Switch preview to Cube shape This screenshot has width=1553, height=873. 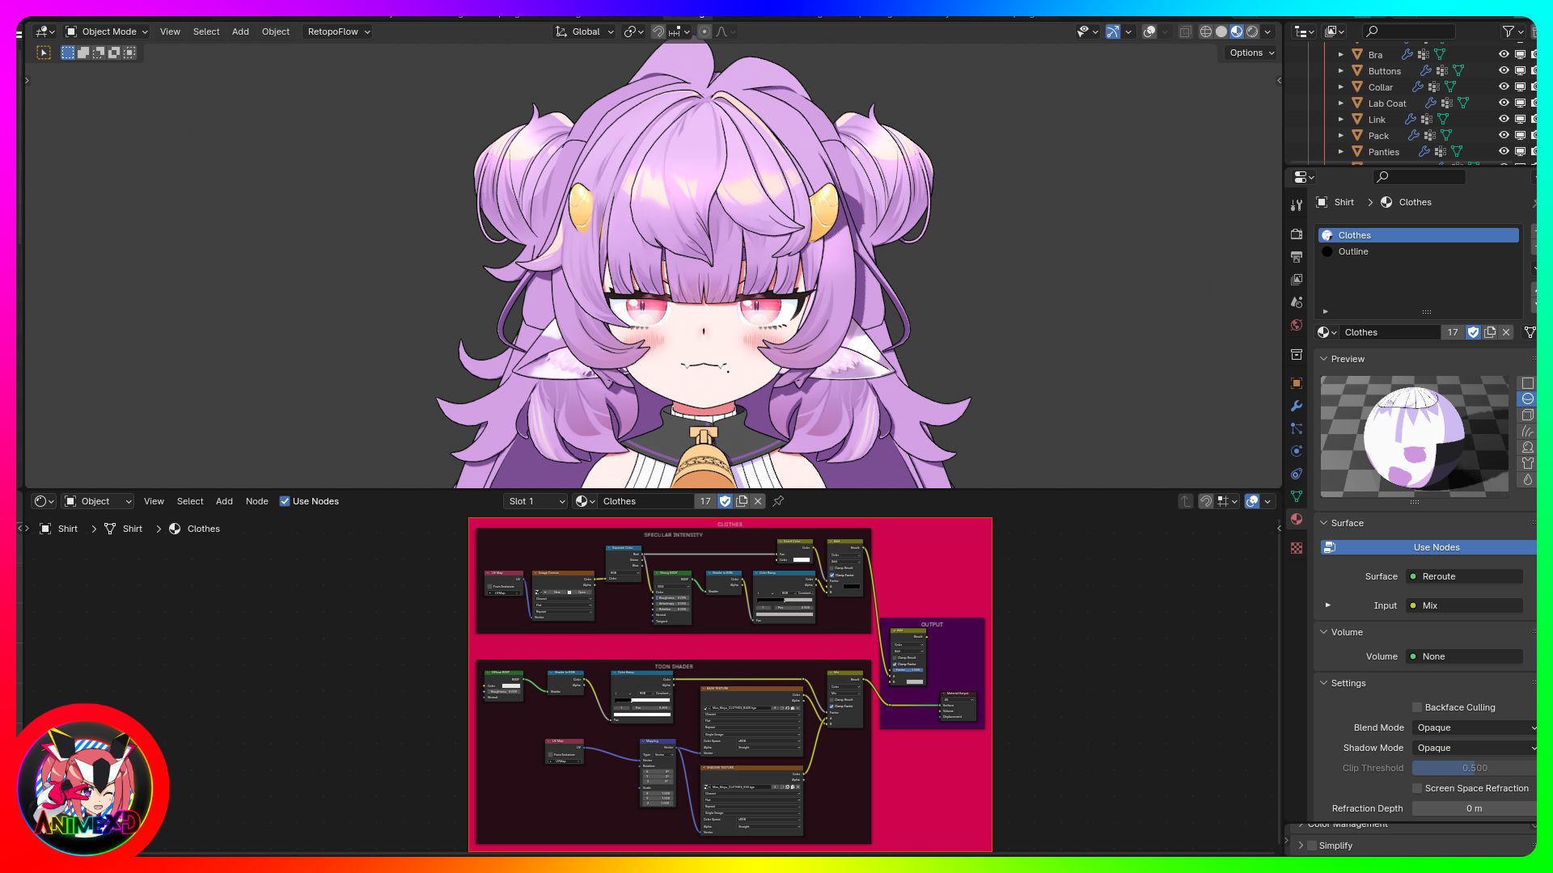[1527, 415]
